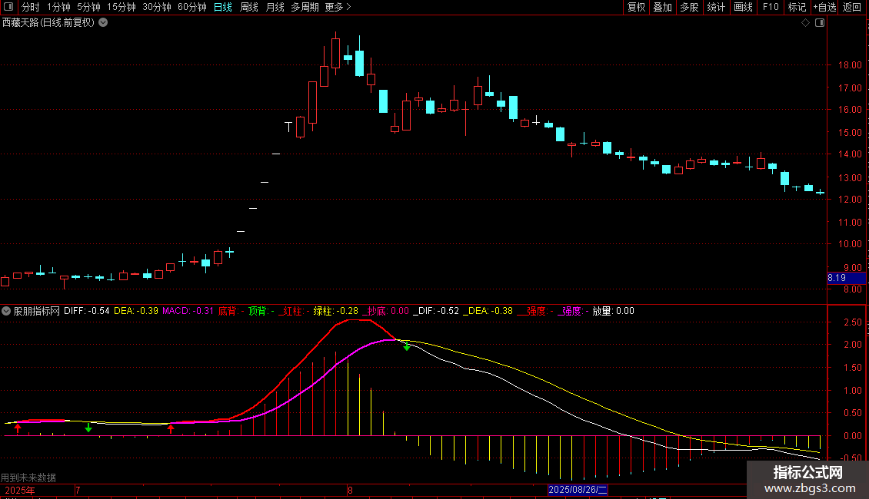Open the 标记 marker tool
Viewport: 869px width, 499px height.
[x=797, y=7]
